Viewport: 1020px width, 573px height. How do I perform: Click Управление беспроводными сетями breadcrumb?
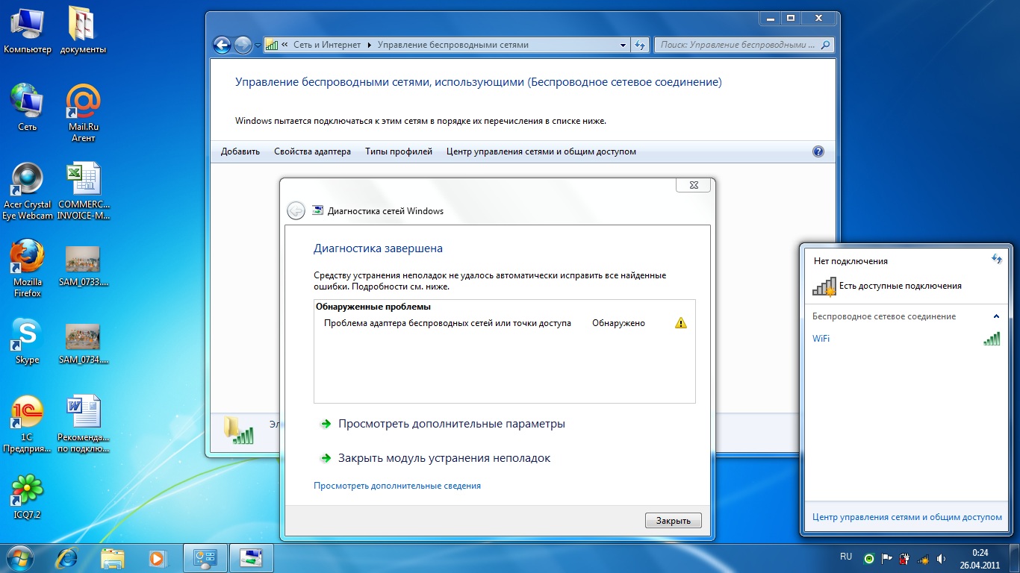pos(453,45)
